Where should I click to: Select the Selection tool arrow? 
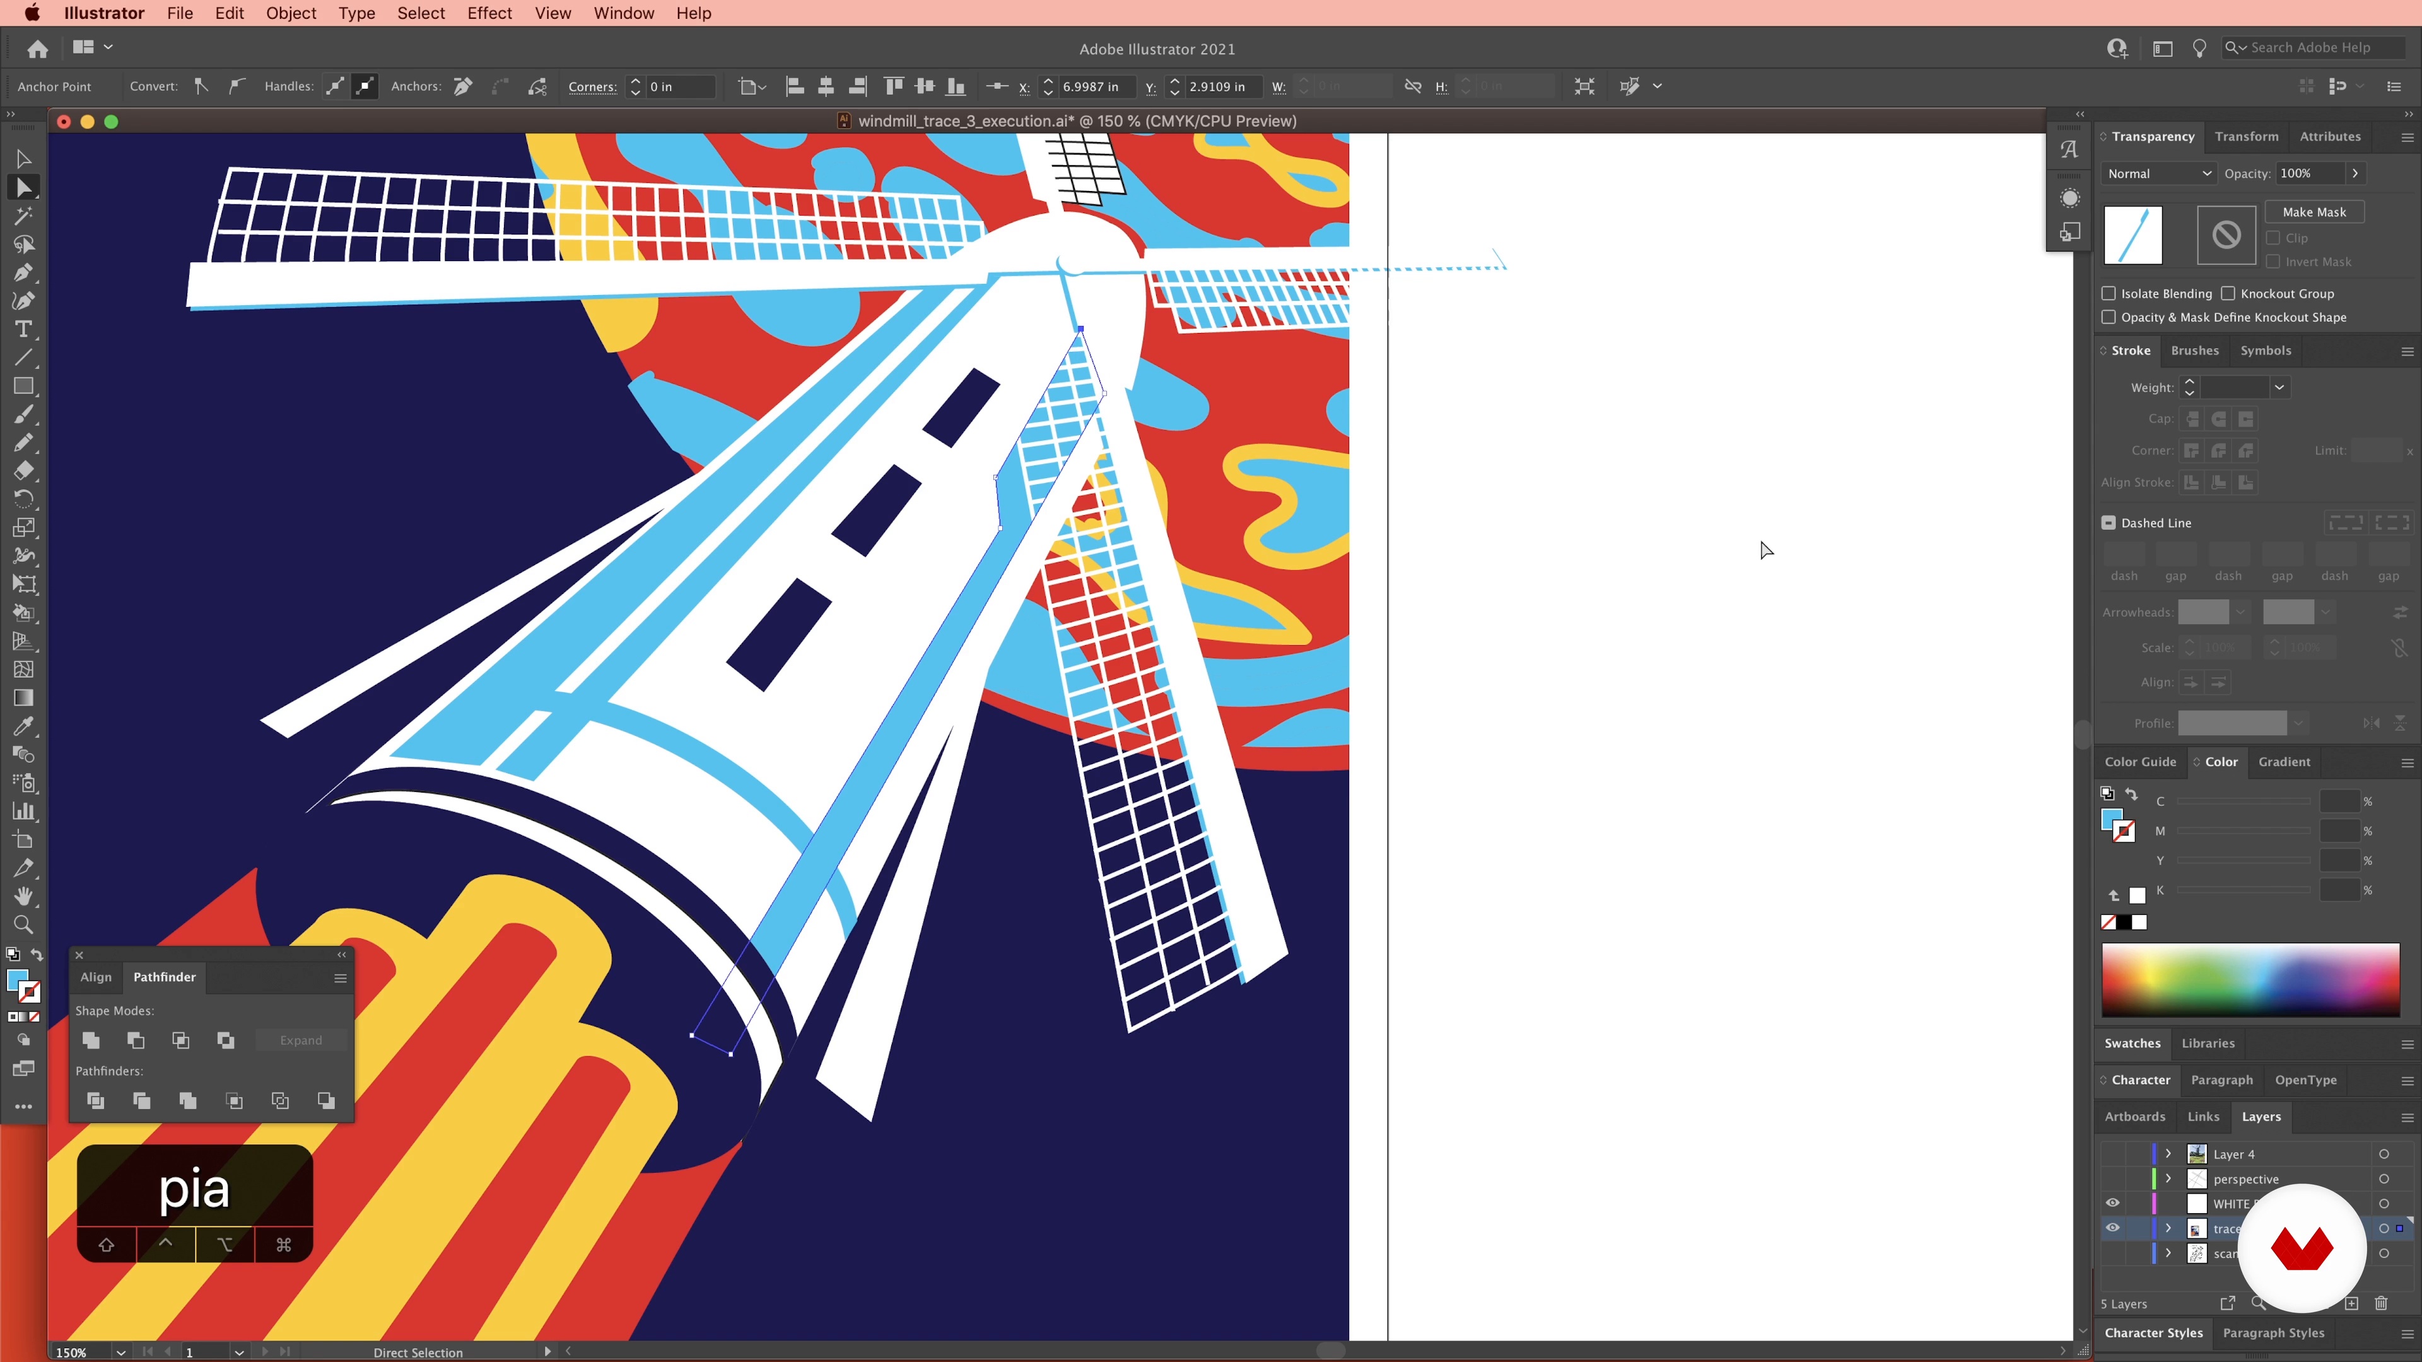click(23, 159)
